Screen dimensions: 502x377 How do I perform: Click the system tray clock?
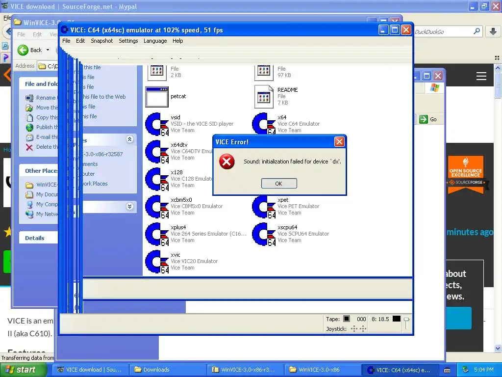(483, 370)
